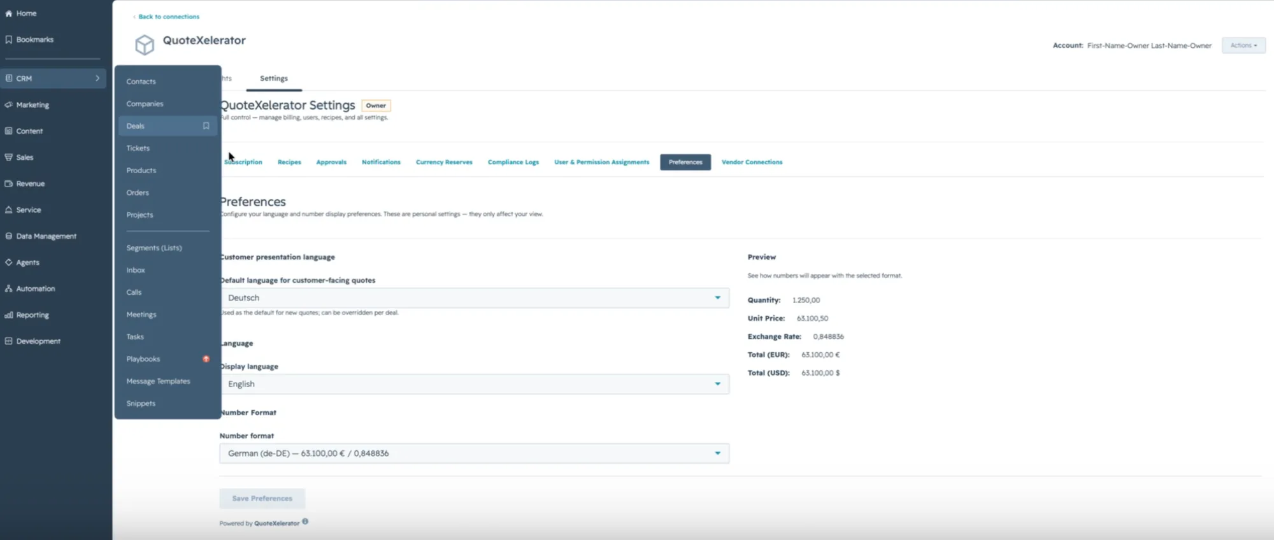Click Back to connections link
This screenshot has height=540, width=1274.
169,17
